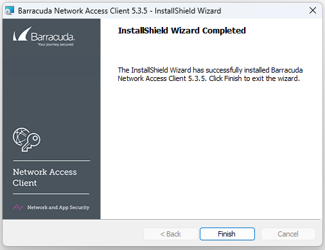Click the window title bar text
This screenshot has height=250, width=325.
[119, 11]
